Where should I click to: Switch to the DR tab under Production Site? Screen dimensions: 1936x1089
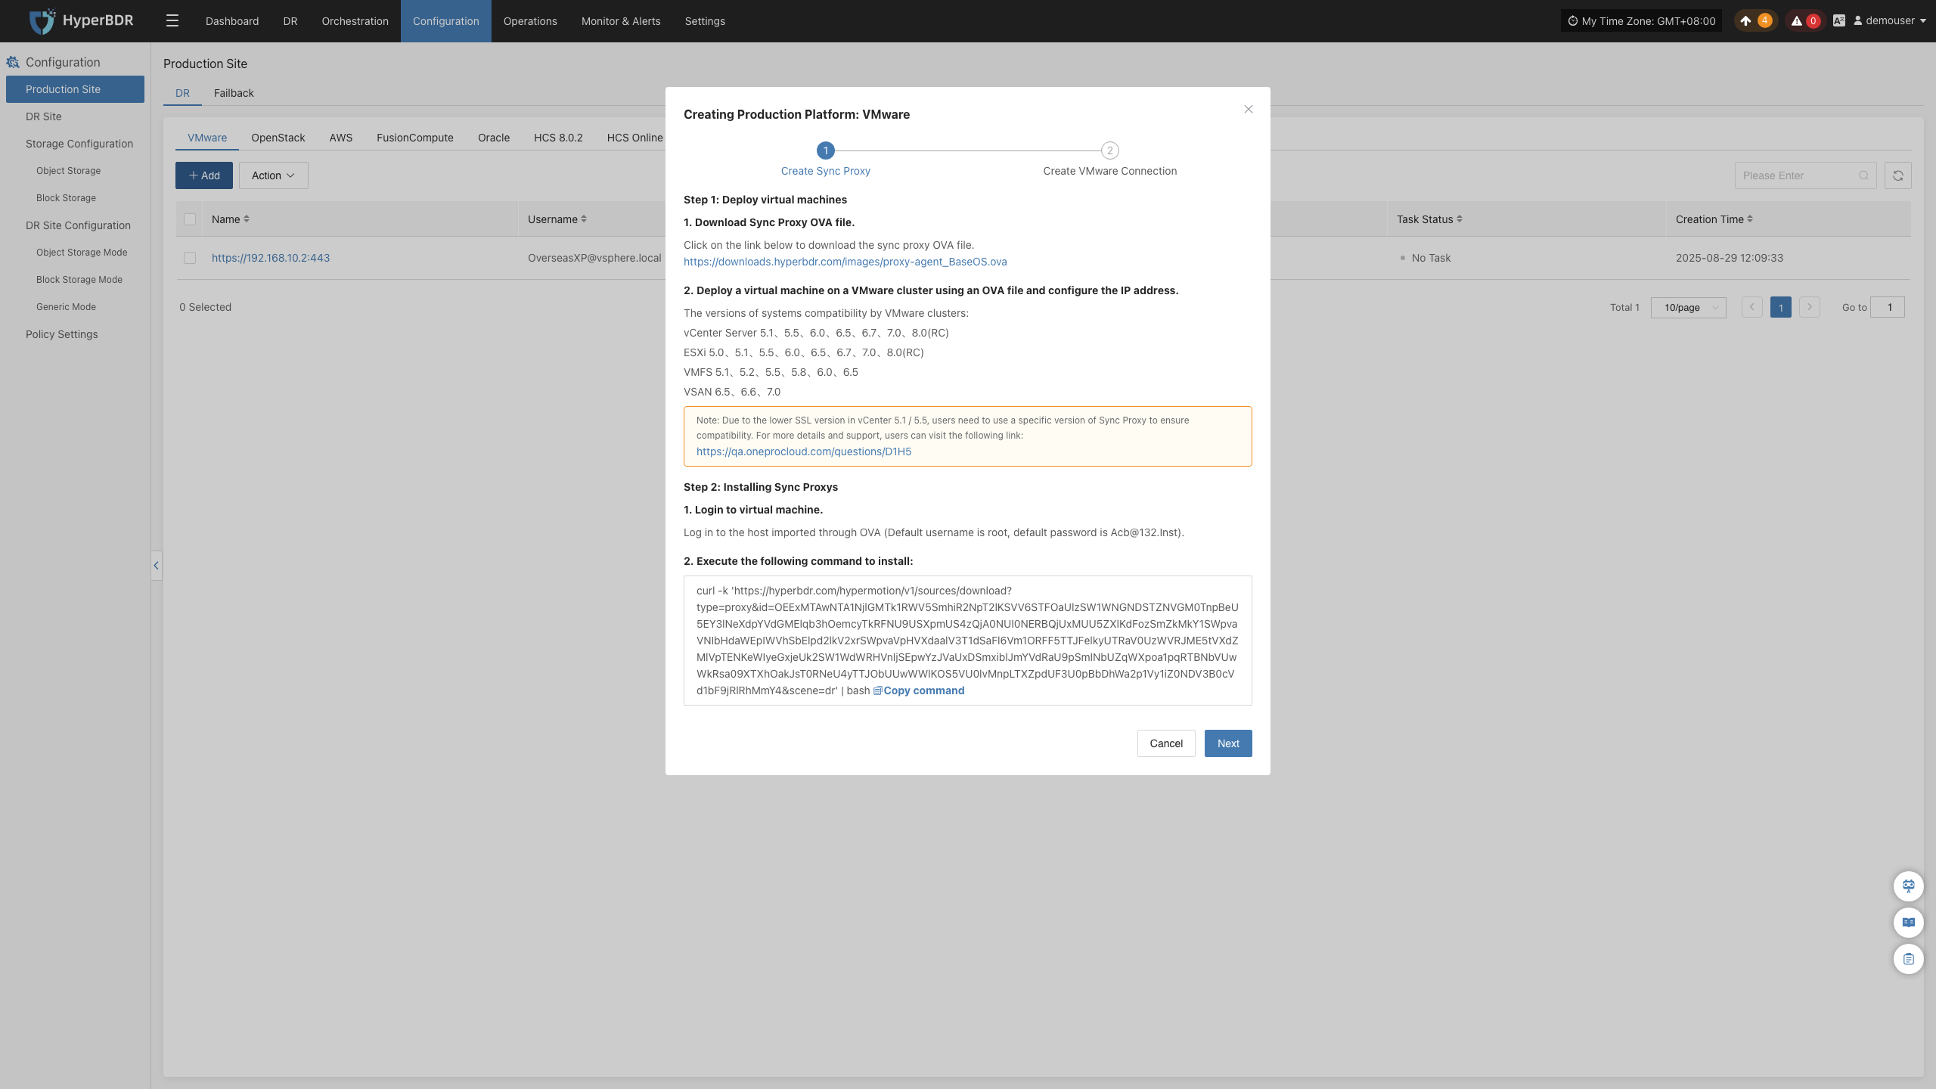click(182, 93)
